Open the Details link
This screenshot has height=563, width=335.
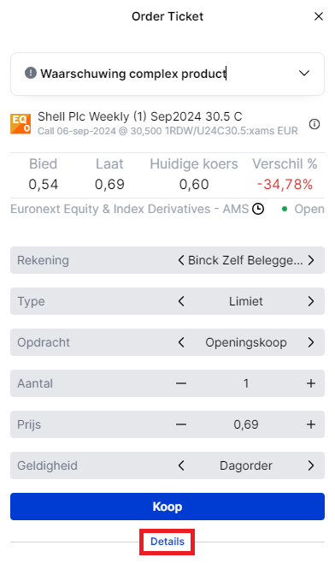point(167,542)
